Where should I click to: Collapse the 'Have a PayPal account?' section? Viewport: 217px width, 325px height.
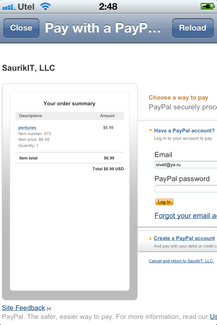[151, 131]
